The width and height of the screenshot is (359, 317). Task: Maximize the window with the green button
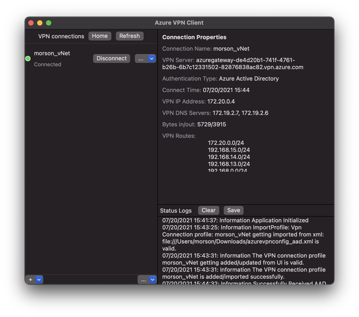(x=49, y=23)
